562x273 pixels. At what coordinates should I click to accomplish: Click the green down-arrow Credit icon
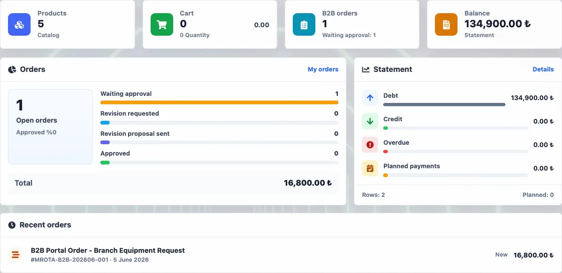click(x=370, y=121)
